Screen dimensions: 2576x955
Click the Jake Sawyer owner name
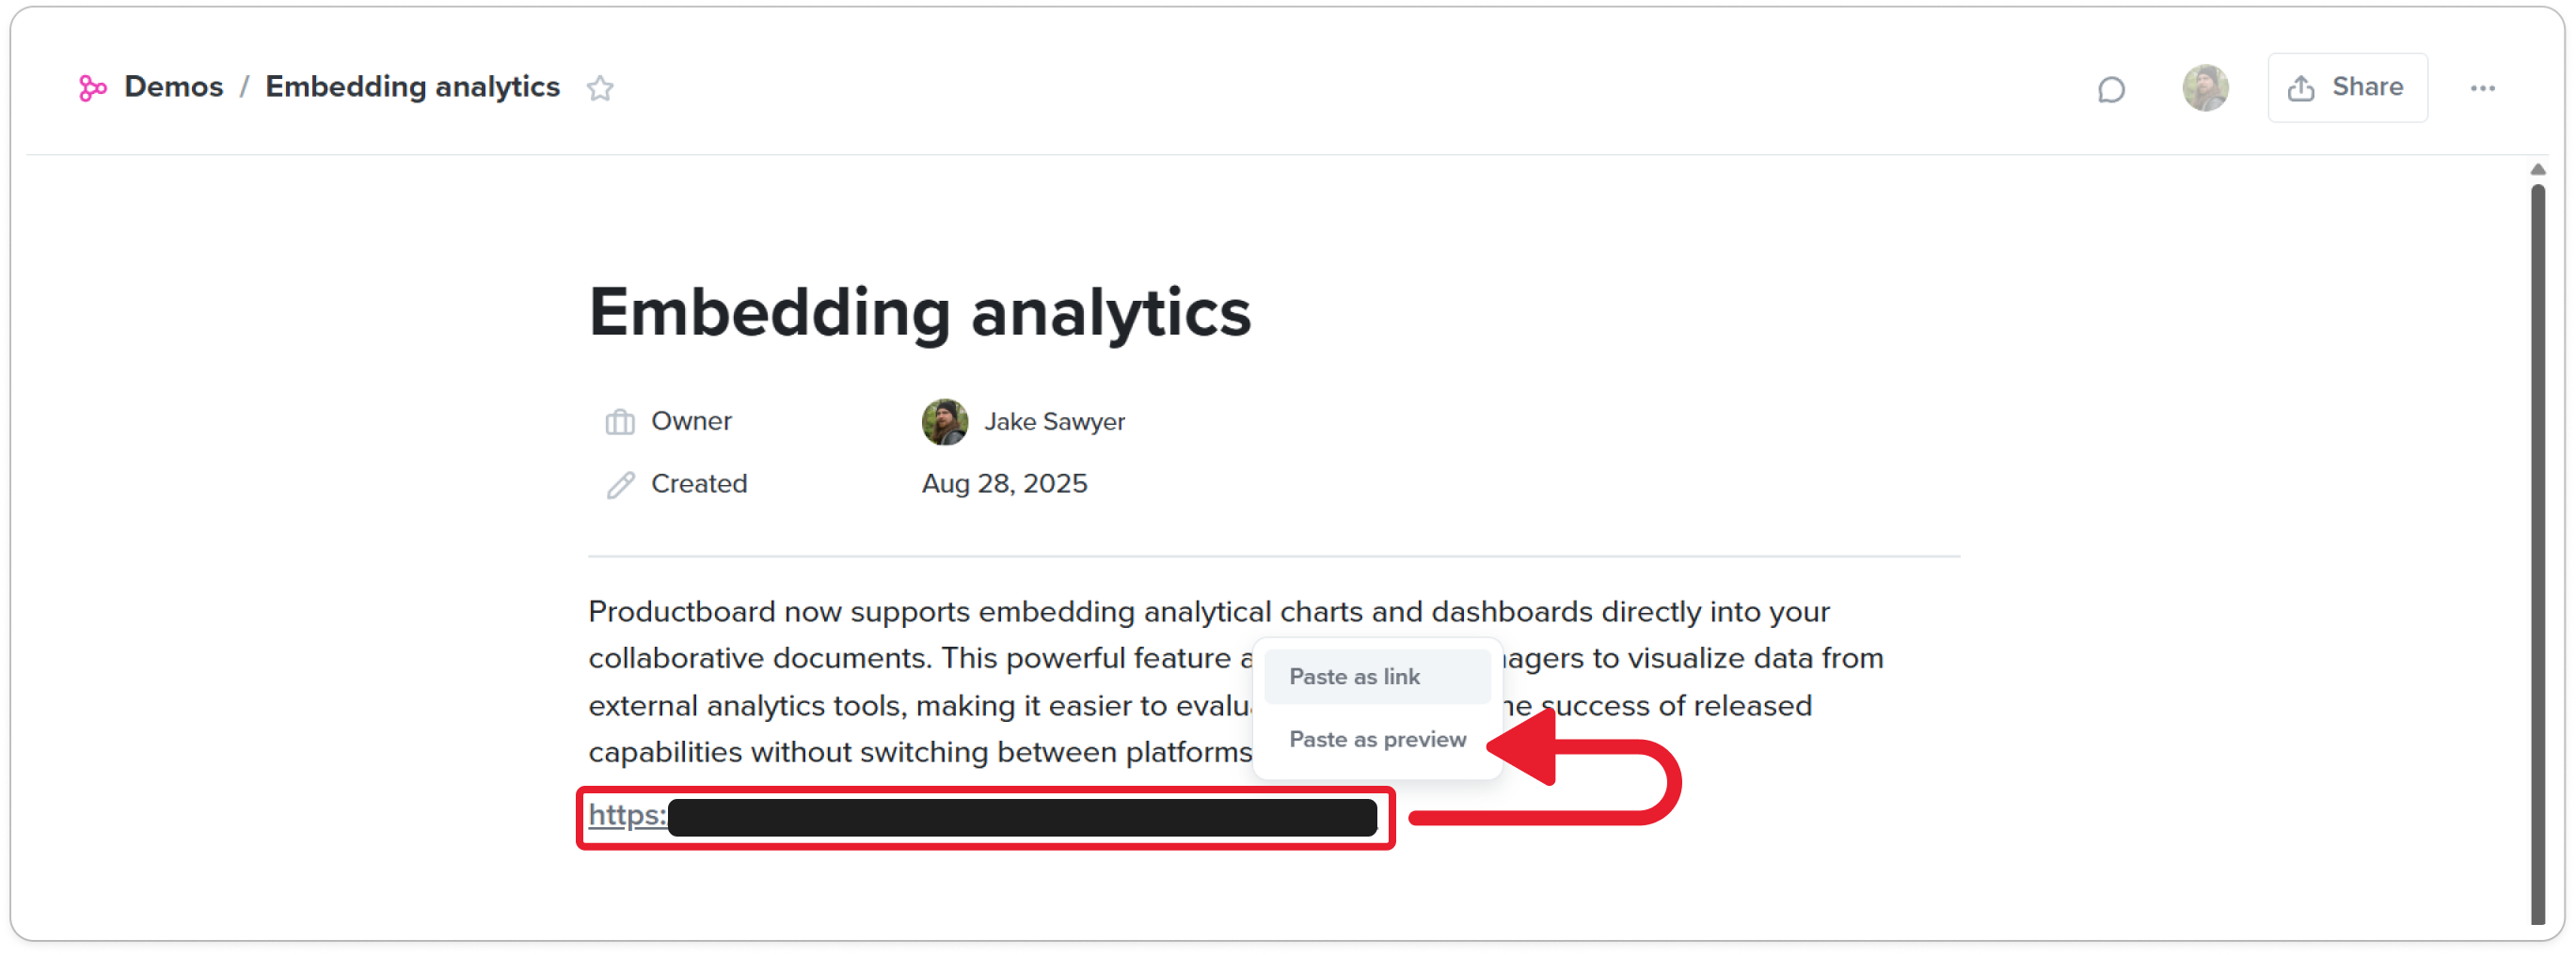[1054, 420]
